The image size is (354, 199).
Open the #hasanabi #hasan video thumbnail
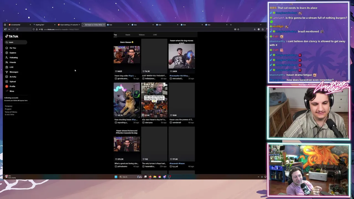coord(182,144)
